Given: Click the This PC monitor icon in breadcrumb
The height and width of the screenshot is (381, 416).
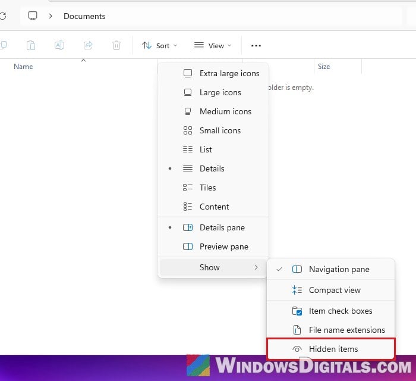Looking at the screenshot, I should 33,16.
